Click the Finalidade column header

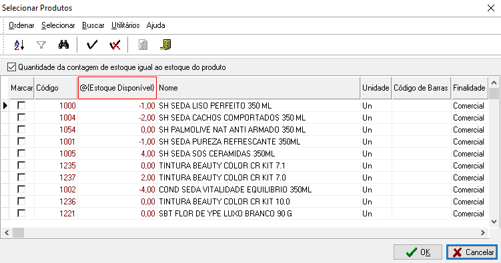(x=470, y=88)
